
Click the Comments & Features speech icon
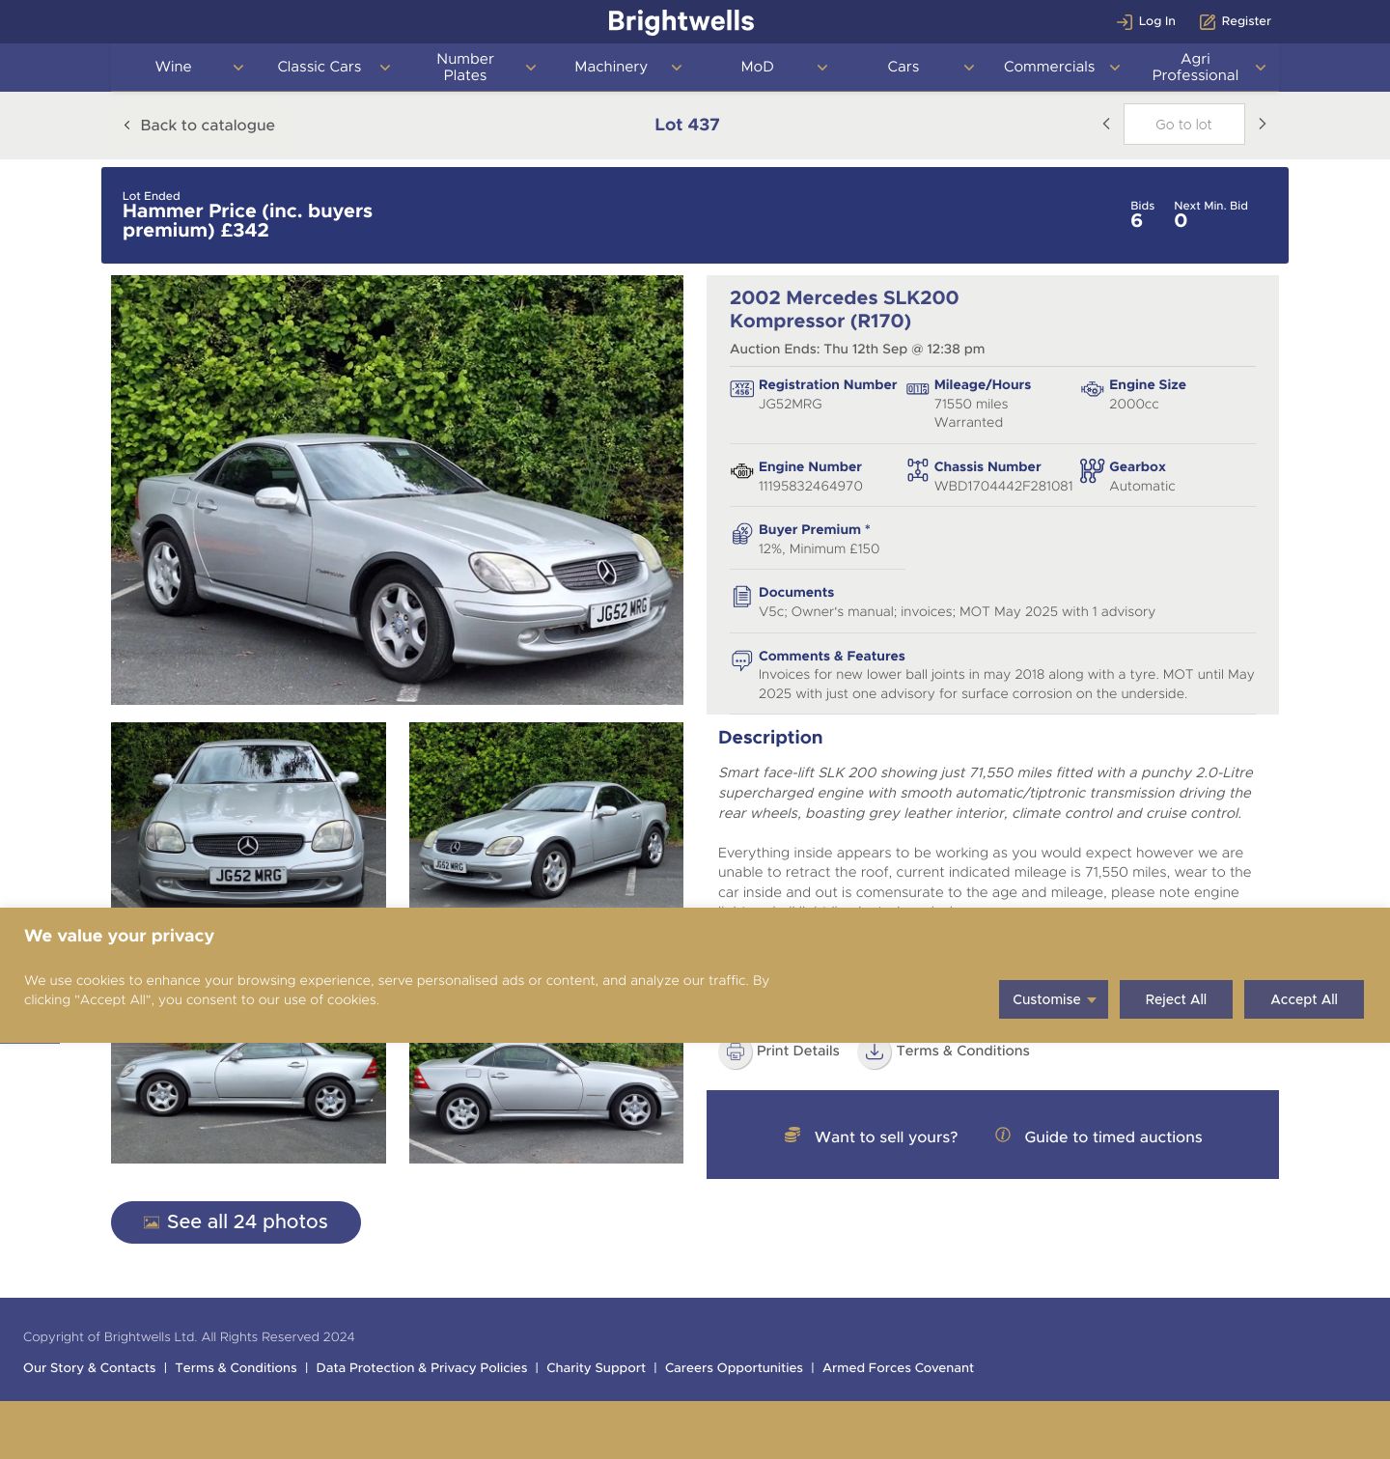[741, 660]
